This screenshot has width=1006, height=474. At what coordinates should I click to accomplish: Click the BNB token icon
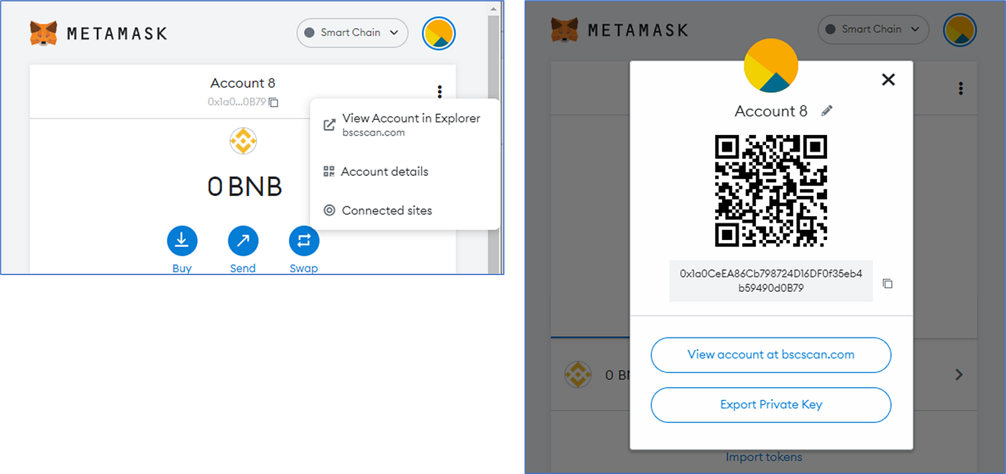[243, 141]
